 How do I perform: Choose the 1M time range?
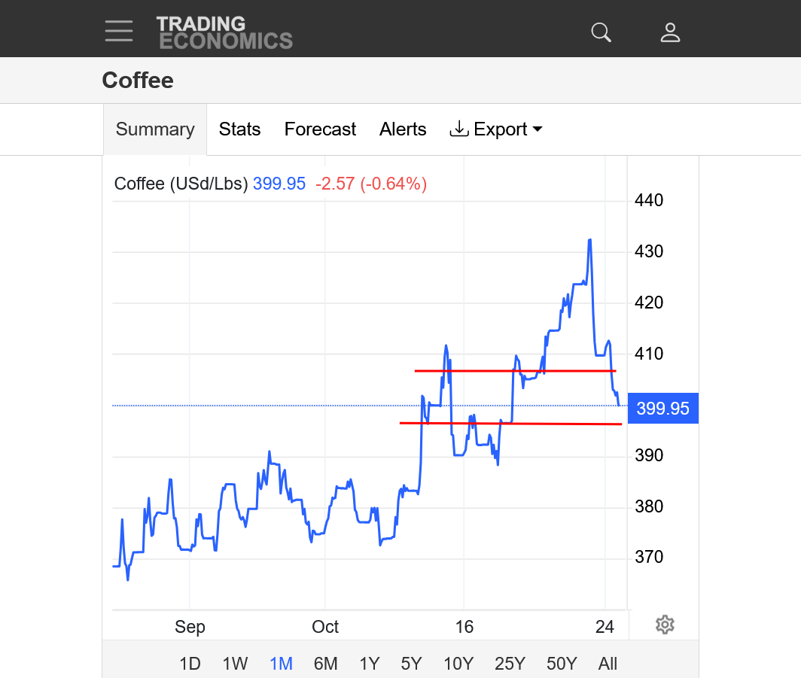pos(281,664)
